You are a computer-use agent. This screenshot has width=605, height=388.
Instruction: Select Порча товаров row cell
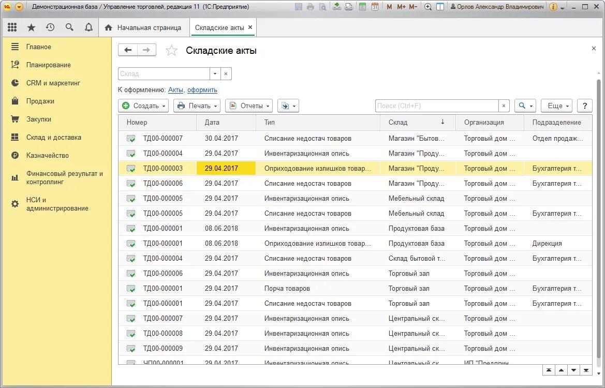pyautogui.click(x=318, y=289)
